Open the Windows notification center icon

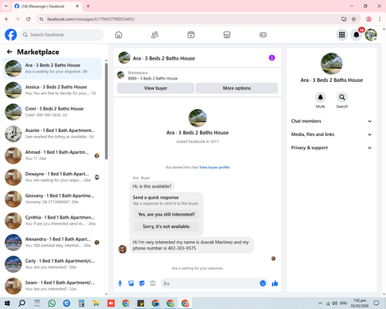click(377, 303)
